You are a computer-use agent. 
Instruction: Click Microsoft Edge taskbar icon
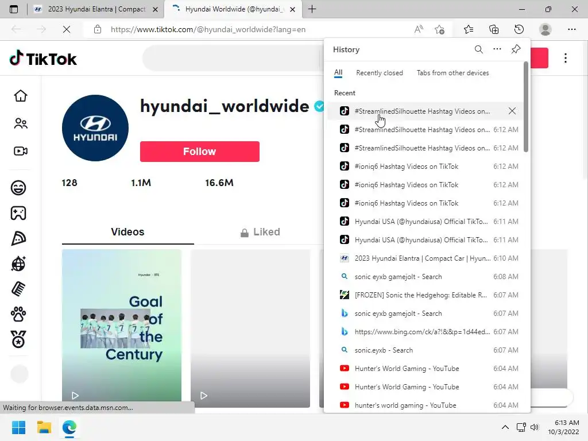[69, 427]
